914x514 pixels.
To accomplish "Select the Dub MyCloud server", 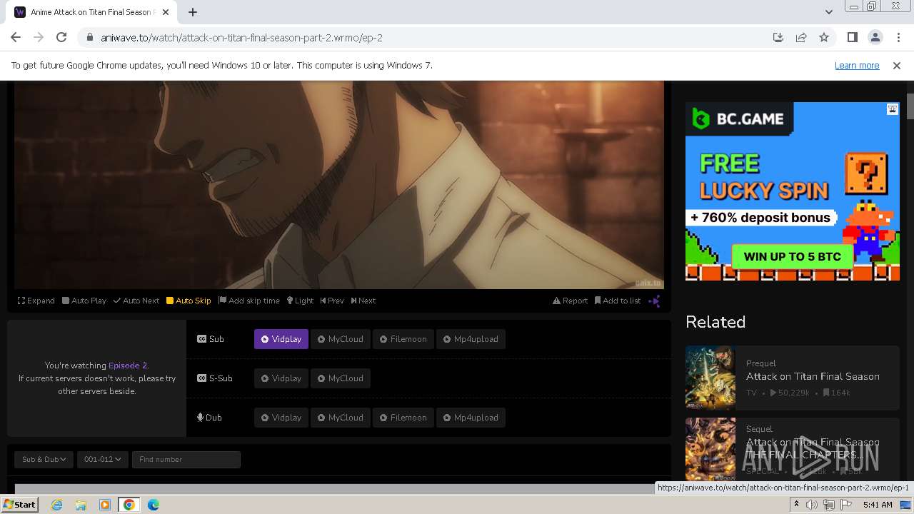I will click(x=341, y=418).
